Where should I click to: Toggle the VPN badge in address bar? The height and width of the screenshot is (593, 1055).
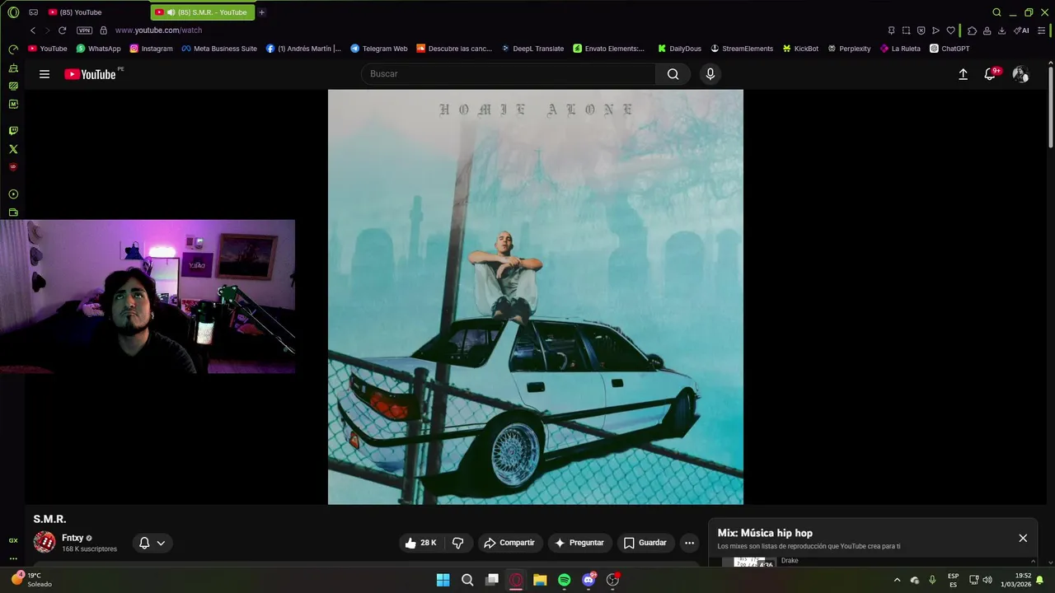[x=84, y=30]
